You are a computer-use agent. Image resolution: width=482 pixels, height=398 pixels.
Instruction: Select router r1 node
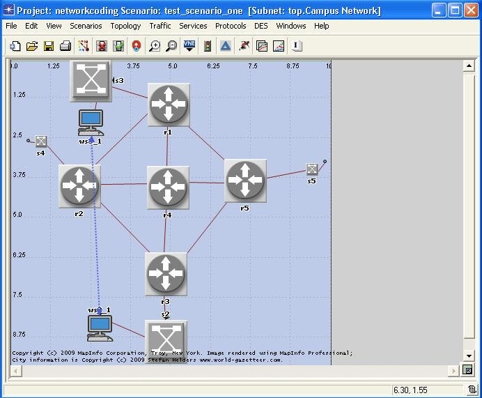pyautogui.click(x=169, y=105)
